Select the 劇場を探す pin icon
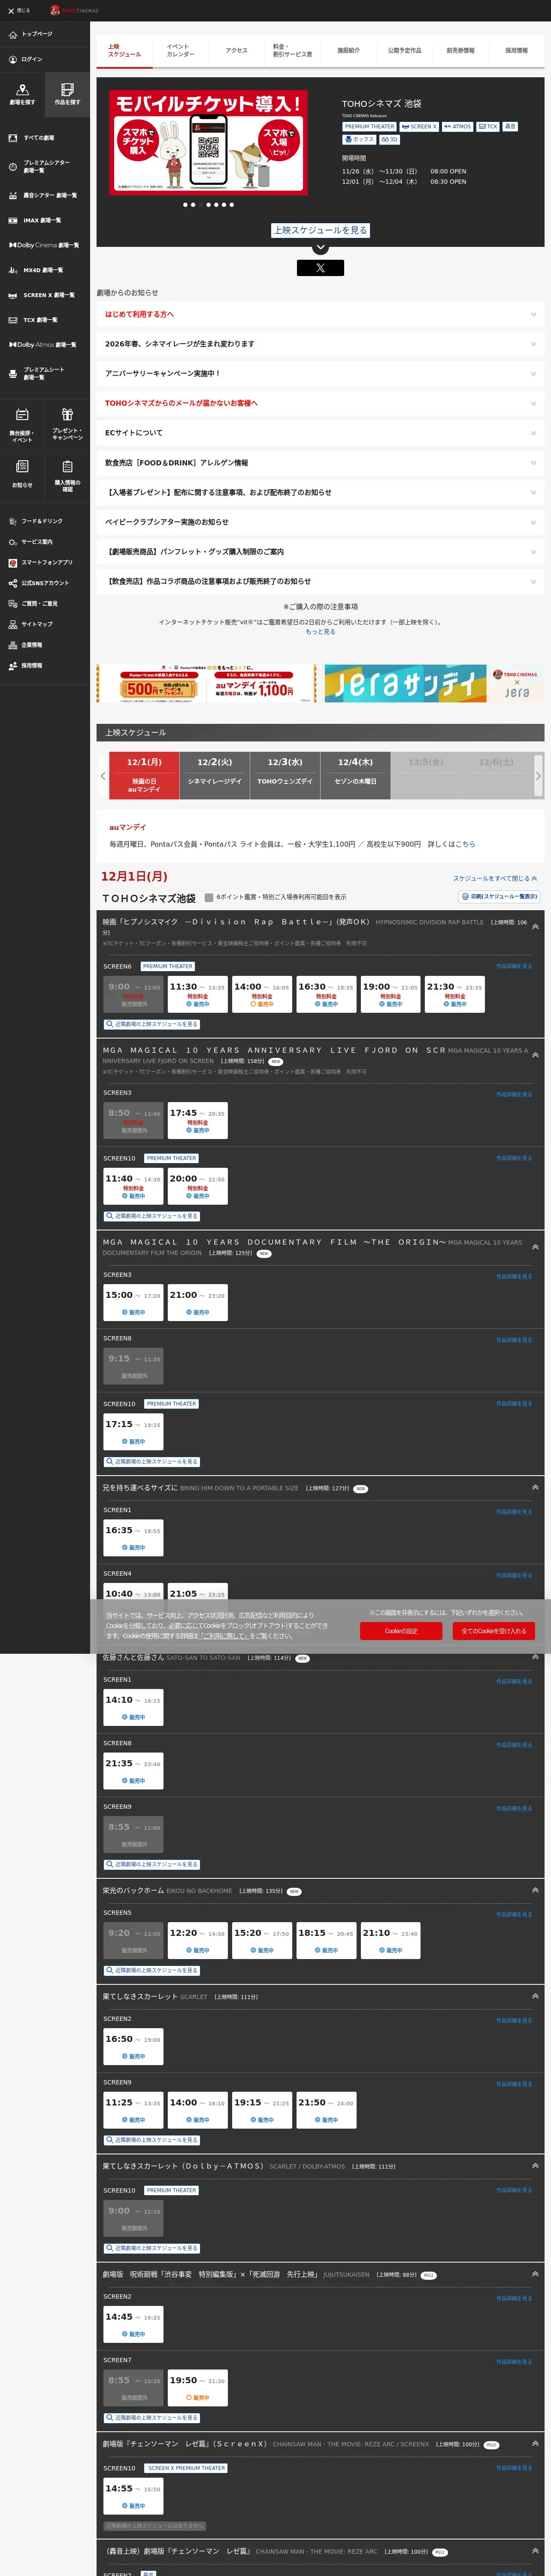 [22, 90]
